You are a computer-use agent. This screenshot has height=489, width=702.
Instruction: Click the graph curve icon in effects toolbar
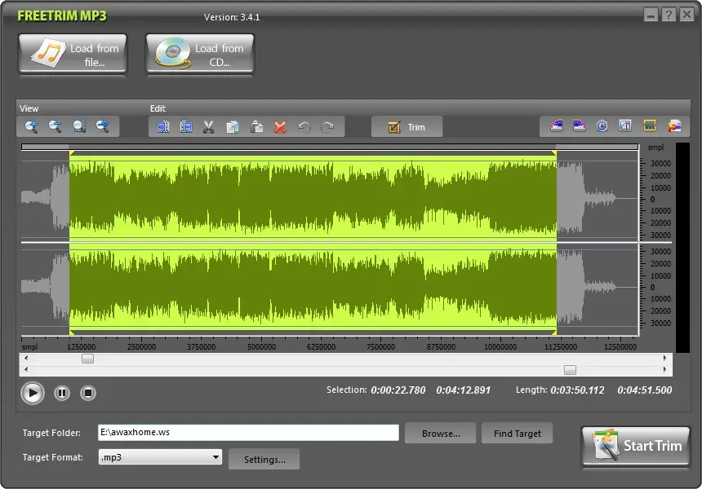(625, 126)
